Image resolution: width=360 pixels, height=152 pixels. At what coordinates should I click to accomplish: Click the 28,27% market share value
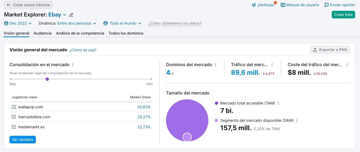pyautogui.click(x=144, y=117)
